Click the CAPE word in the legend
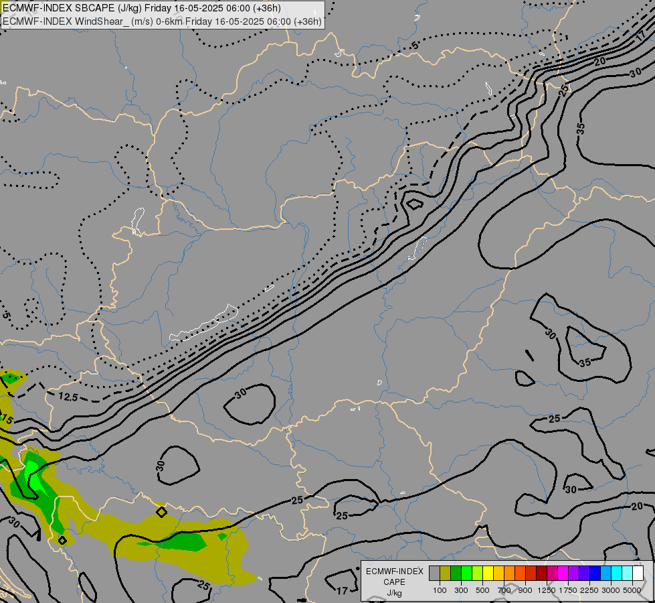This screenshot has height=603, width=655. coord(394,582)
